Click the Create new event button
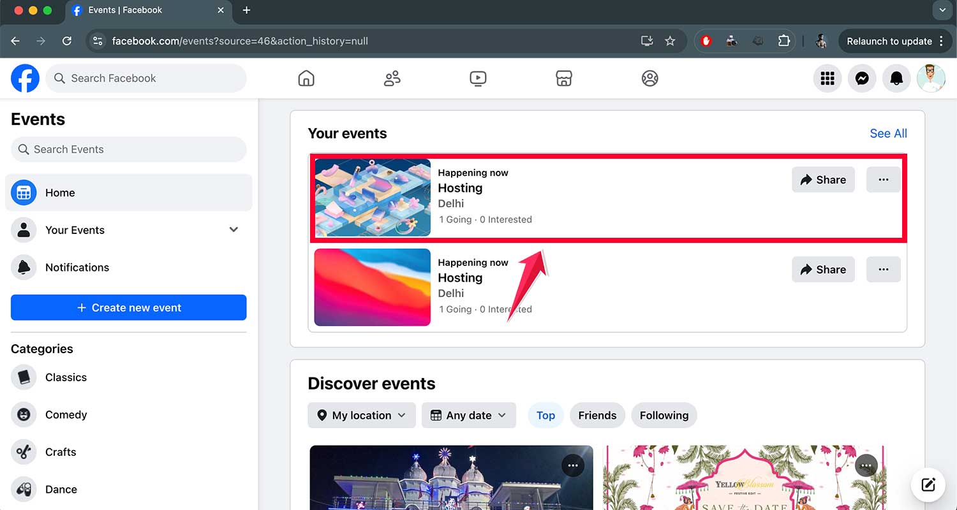Image resolution: width=957 pixels, height=510 pixels. click(x=128, y=307)
